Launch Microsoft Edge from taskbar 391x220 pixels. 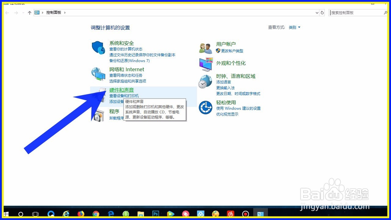[x=111, y=214]
